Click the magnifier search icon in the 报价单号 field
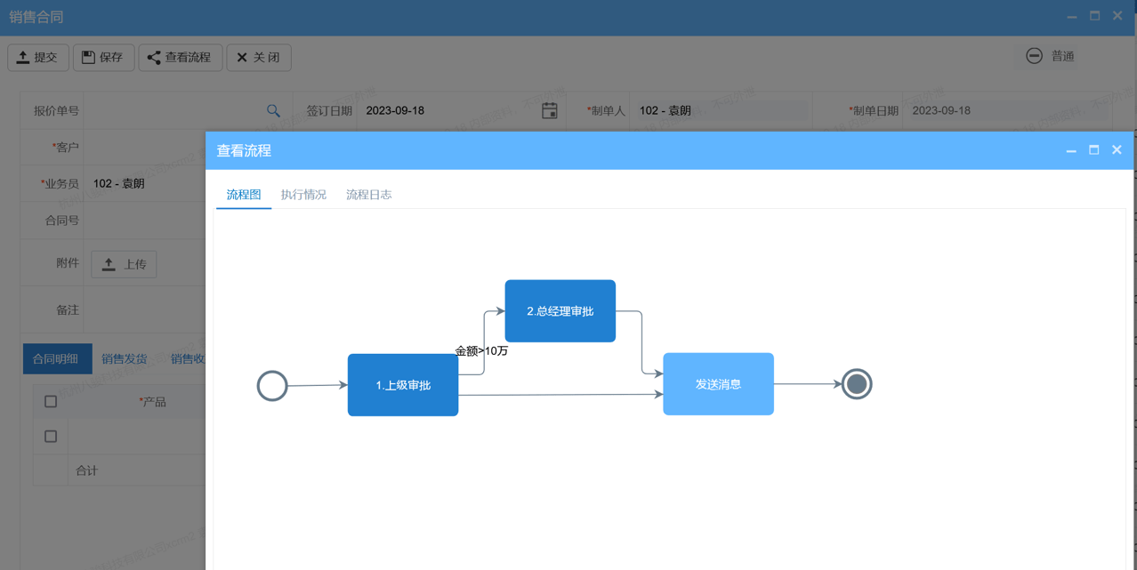This screenshot has width=1137, height=570. [x=273, y=110]
